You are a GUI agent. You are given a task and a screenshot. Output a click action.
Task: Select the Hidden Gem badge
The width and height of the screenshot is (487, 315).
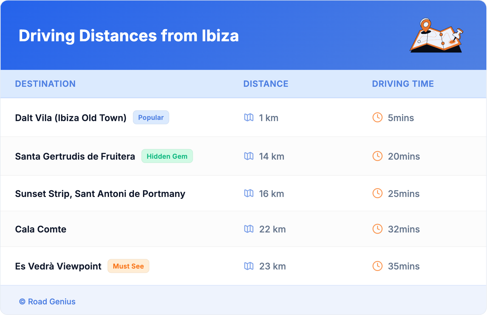[167, 156]
